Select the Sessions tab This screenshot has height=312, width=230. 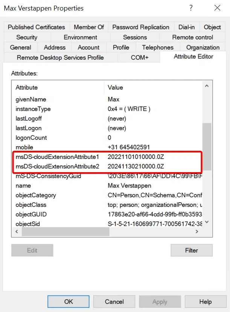pyautogui.click(x=135, y=37)
